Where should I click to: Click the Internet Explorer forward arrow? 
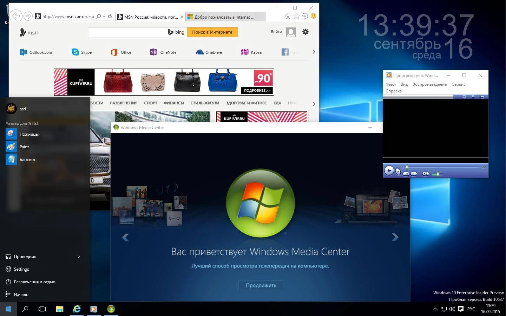[x=28, y=16]
